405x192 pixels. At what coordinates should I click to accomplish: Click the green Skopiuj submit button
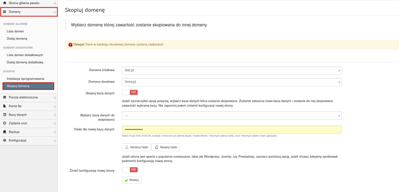(x=131, y=180)
